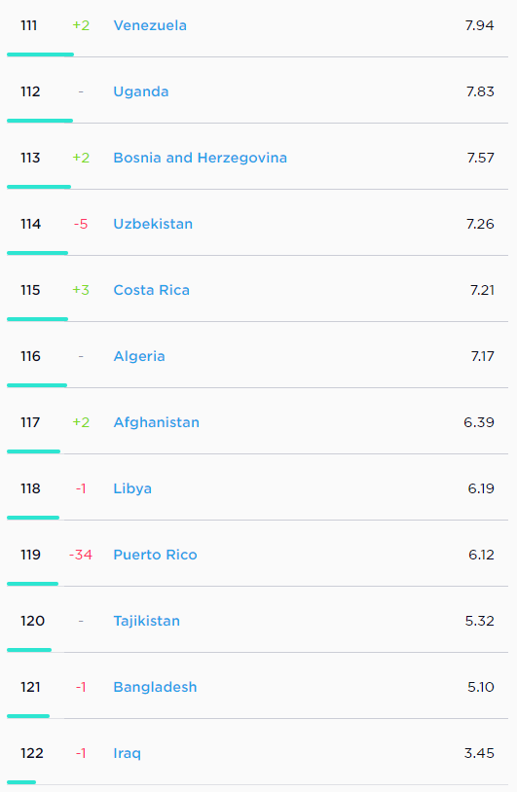The width and height of the screenshot is (517, 792).
Task: Select the Iraq link
Action: [x=127, y=753]
